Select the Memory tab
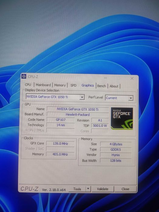The width and height of the screenshot is (159, 212). (60, 85)
